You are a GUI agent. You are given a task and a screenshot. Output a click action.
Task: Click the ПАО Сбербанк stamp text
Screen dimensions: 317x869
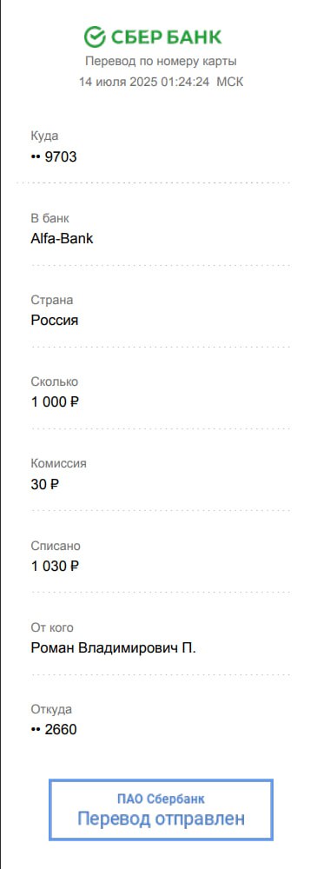point(161,799)
